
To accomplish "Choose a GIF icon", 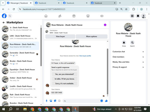I will coord(59,101).
